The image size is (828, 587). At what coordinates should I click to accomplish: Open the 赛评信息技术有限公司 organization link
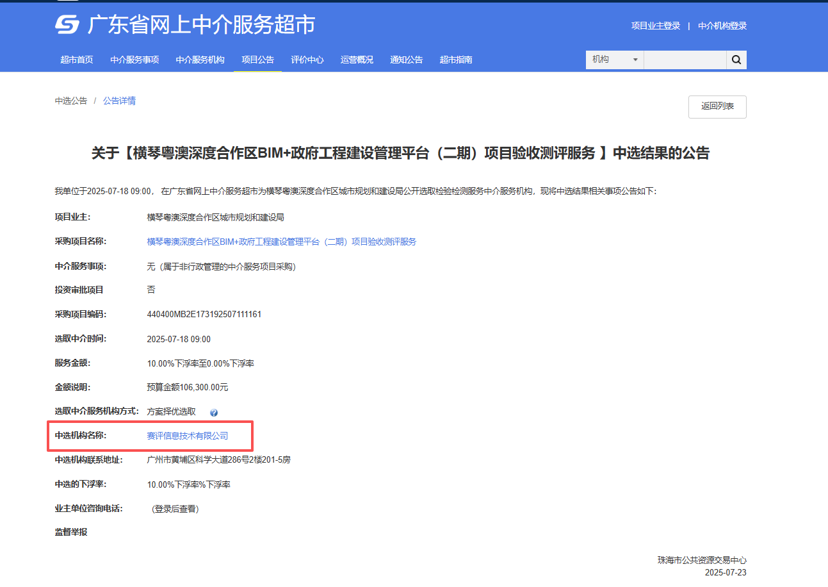[x=188, y=436]
